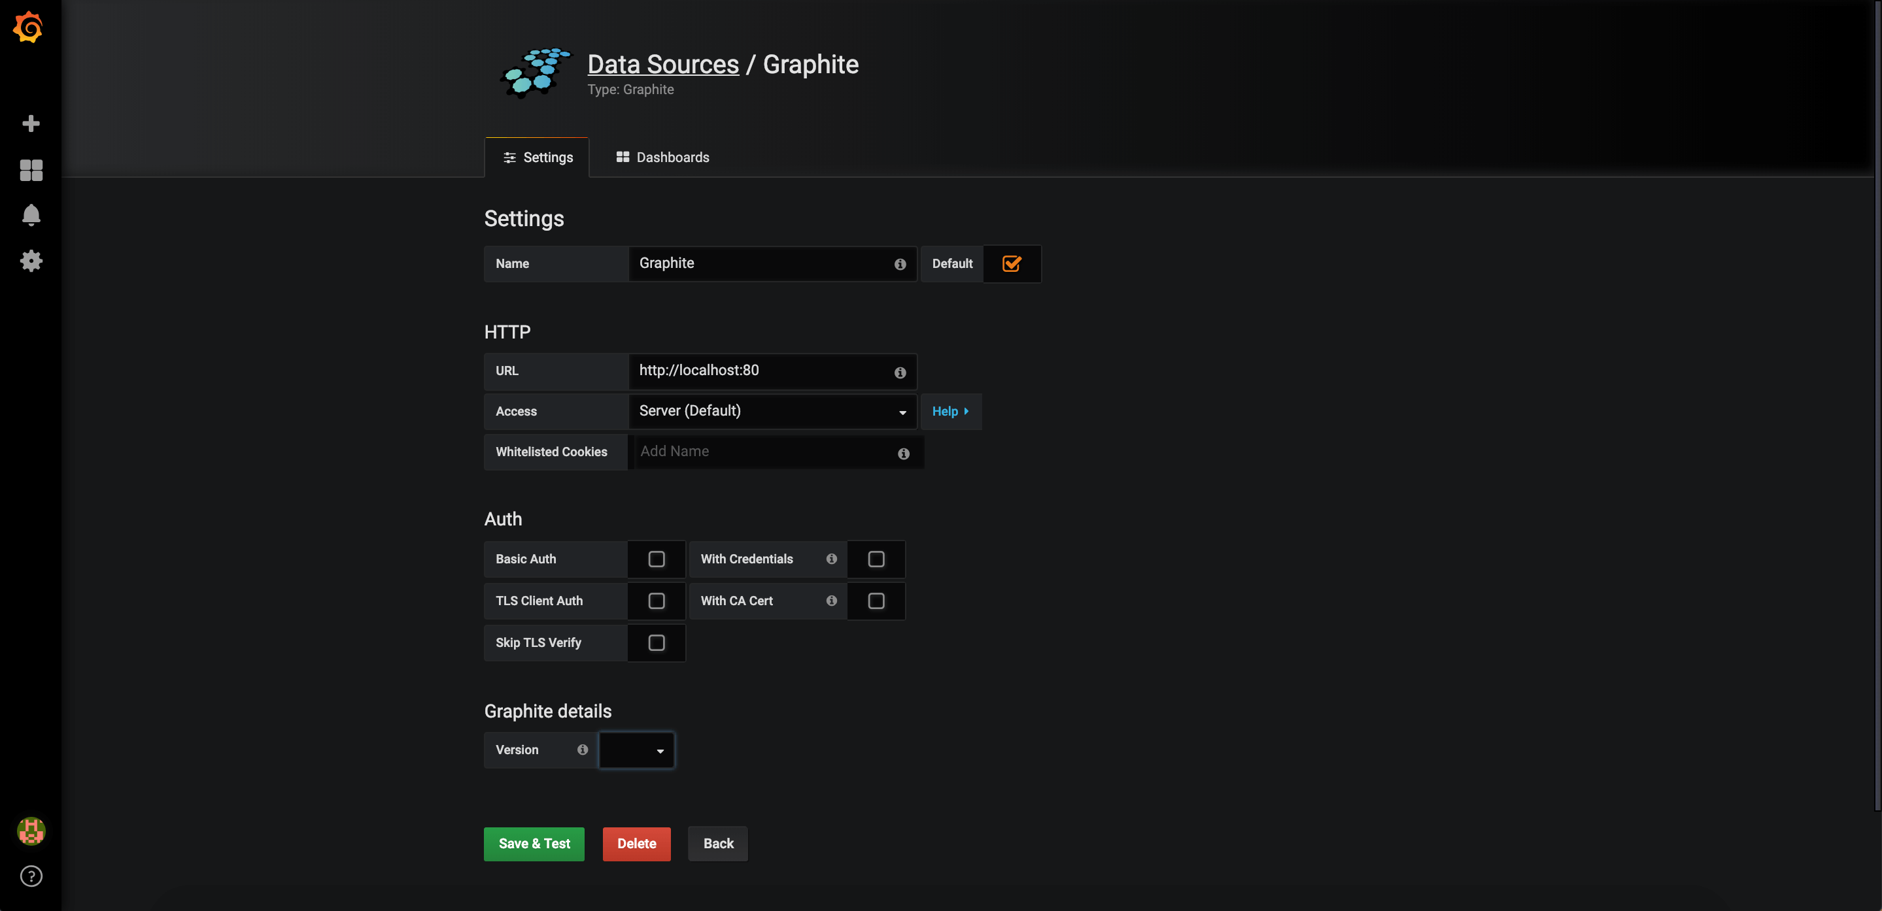Open the Configuration gear icon
Screen dimensions: 1882x911
(x=31, y=261)
